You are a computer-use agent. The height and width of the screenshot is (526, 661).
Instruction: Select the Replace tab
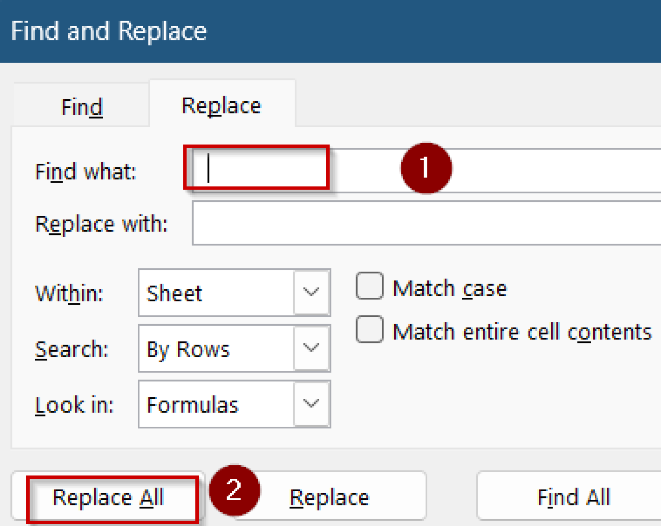coord(221,104)
